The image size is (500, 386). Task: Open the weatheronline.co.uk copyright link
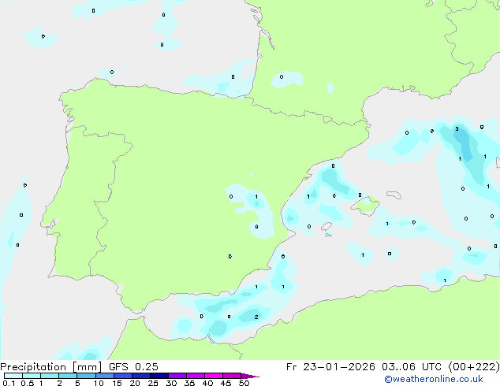(434, 379)
